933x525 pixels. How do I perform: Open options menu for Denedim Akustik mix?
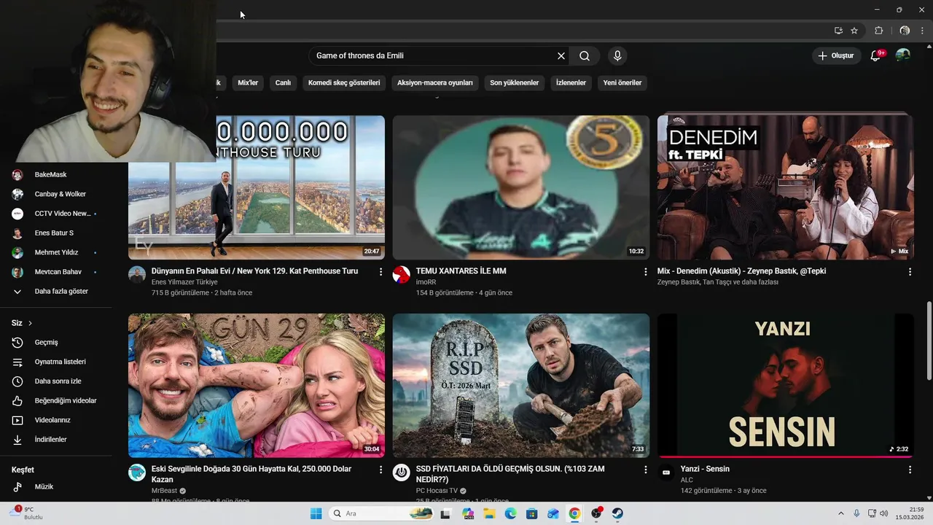(x=910, y=272)
